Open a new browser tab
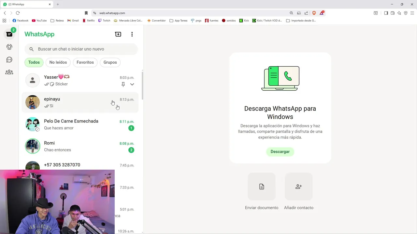 point(58,4)
